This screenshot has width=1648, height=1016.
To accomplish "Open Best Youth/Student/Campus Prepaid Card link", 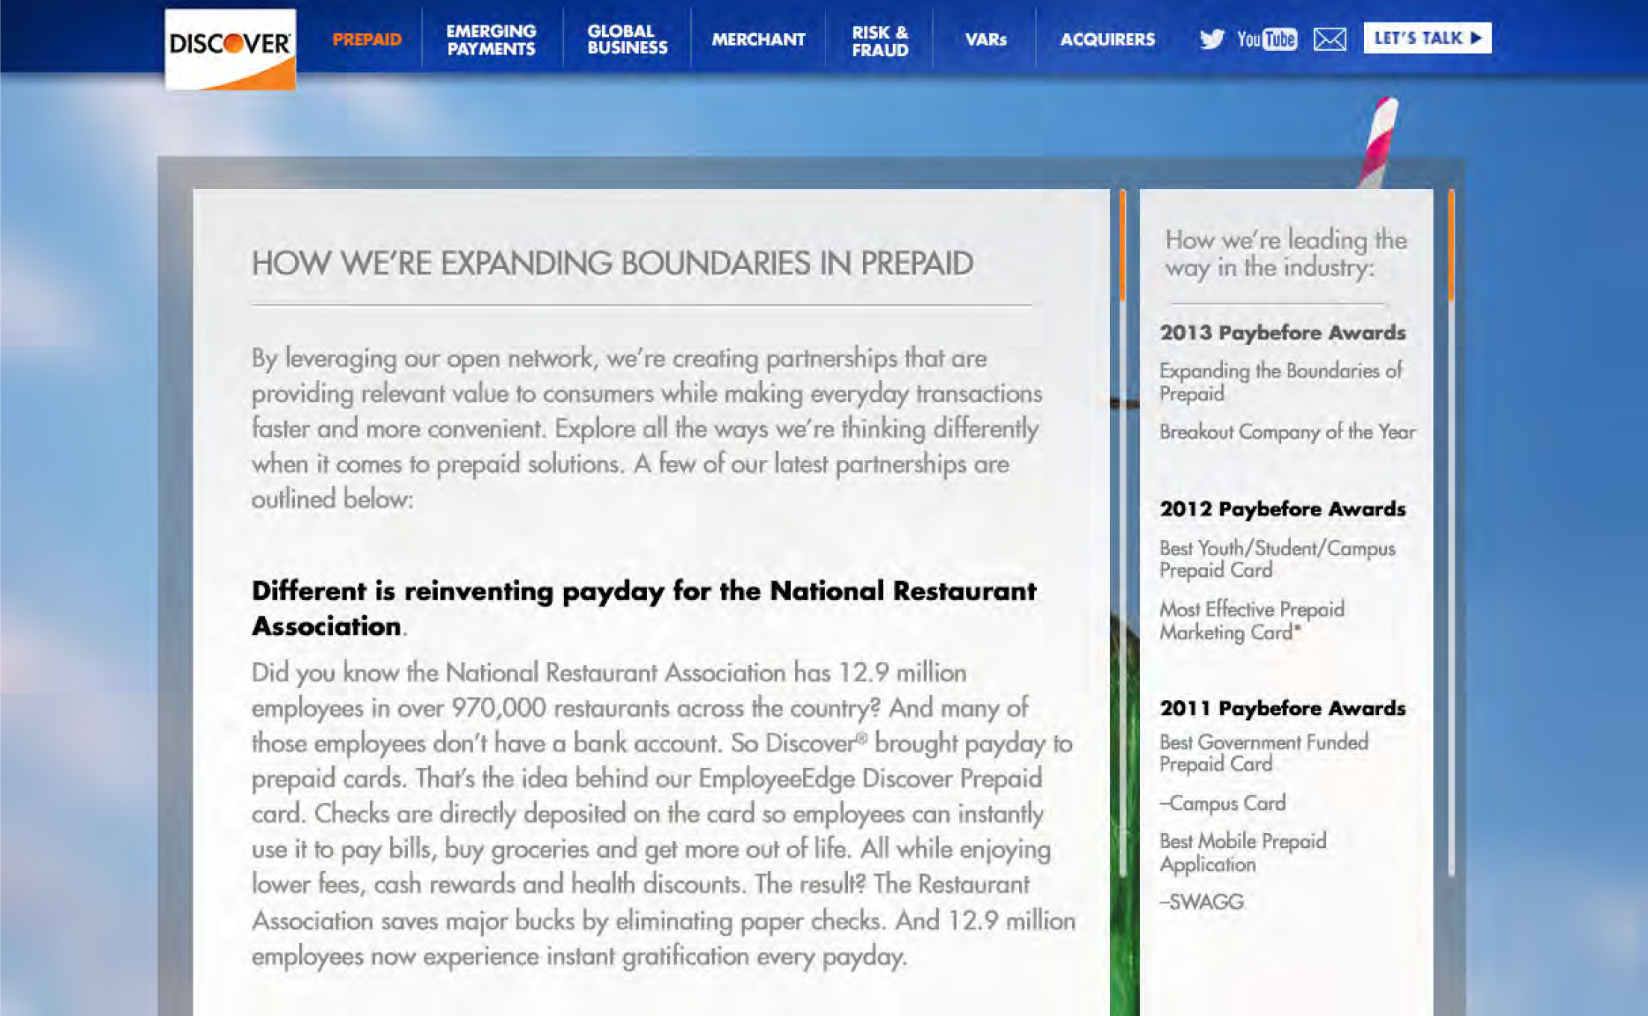I will coord(1277,559).
